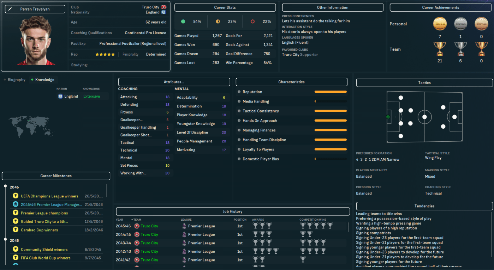Screen dimensions: 494x270
Task: Click the Premier League logo in 2045/46 row
Action: point(184,226)
